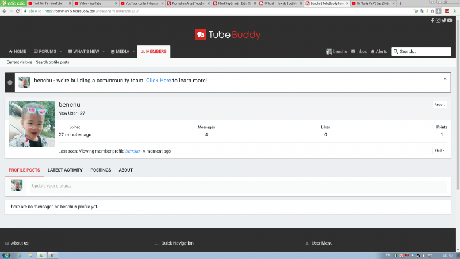Click the Update your status field
This screenshot has height=259, width=460.
(237, 186)
